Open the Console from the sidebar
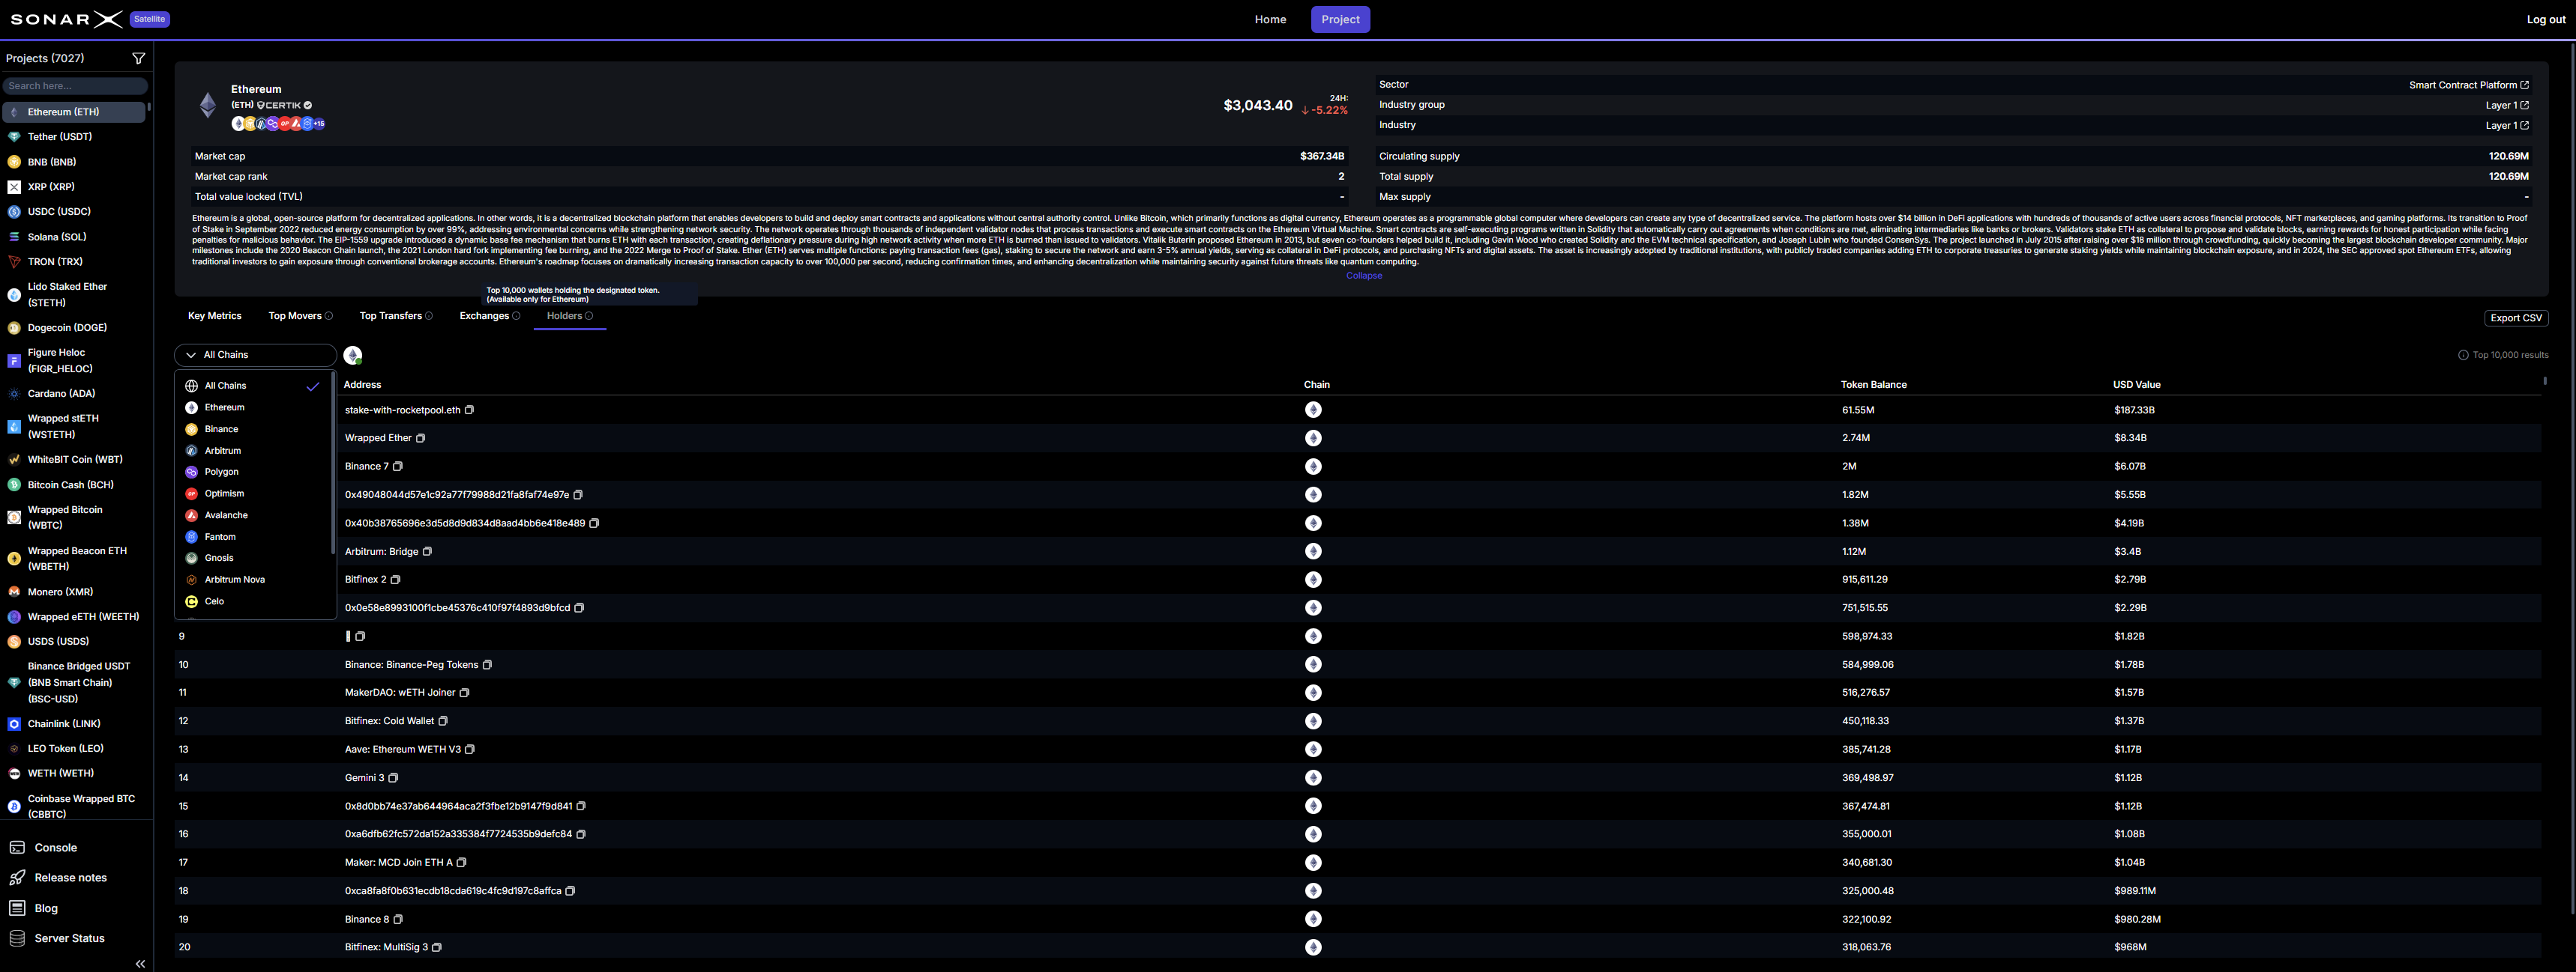The height and width of the screenshot is (972, 2576). pyautogui.click(x=57, y=847)
